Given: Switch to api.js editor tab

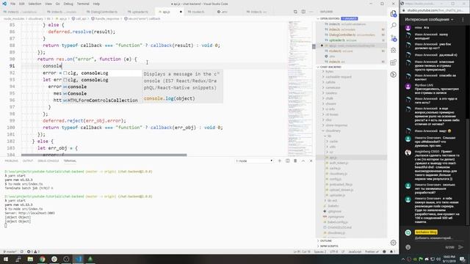Looking at the screenshot, I should click(x=170, y=12).
